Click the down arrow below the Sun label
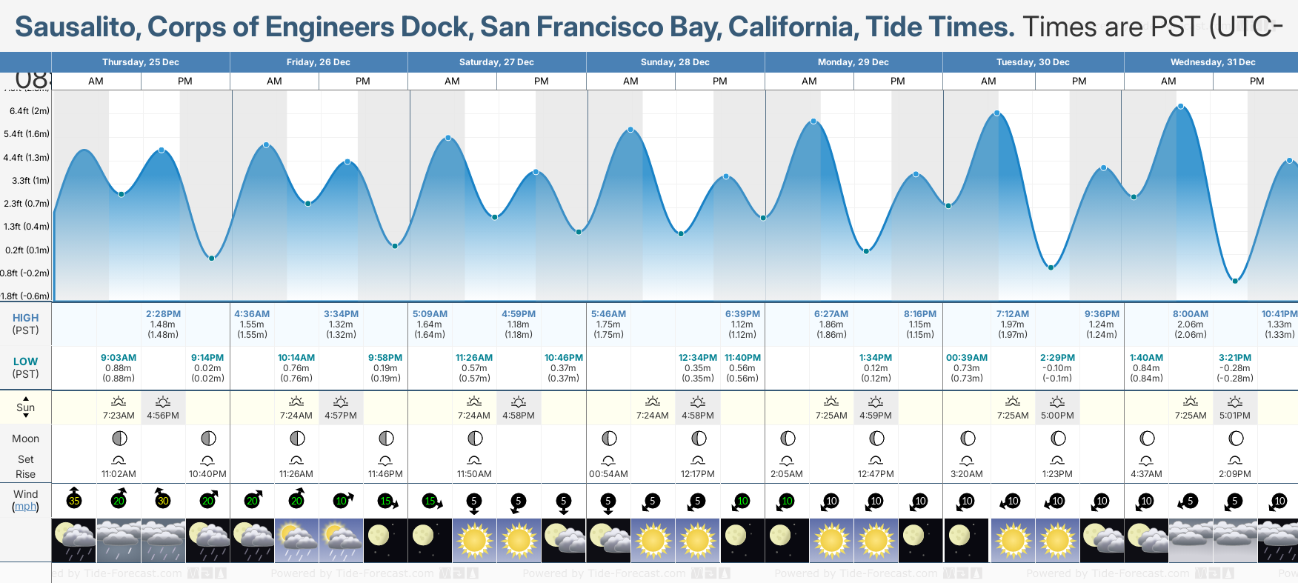The width and height of the screenshot is (1298, 583). (x=26, y=417)
